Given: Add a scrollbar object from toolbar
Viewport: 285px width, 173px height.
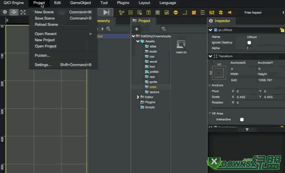Looking at the screenshot, I should pos(185,13).
